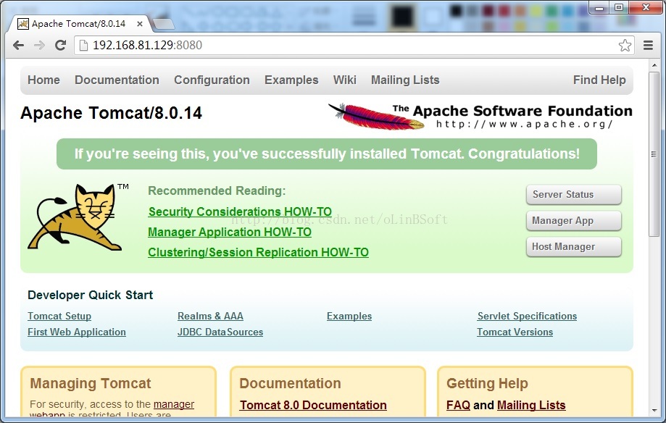Open Manager Application HOW-TO link
The width and height of the screenshot is (666, 423).
[x=230, y=232]
